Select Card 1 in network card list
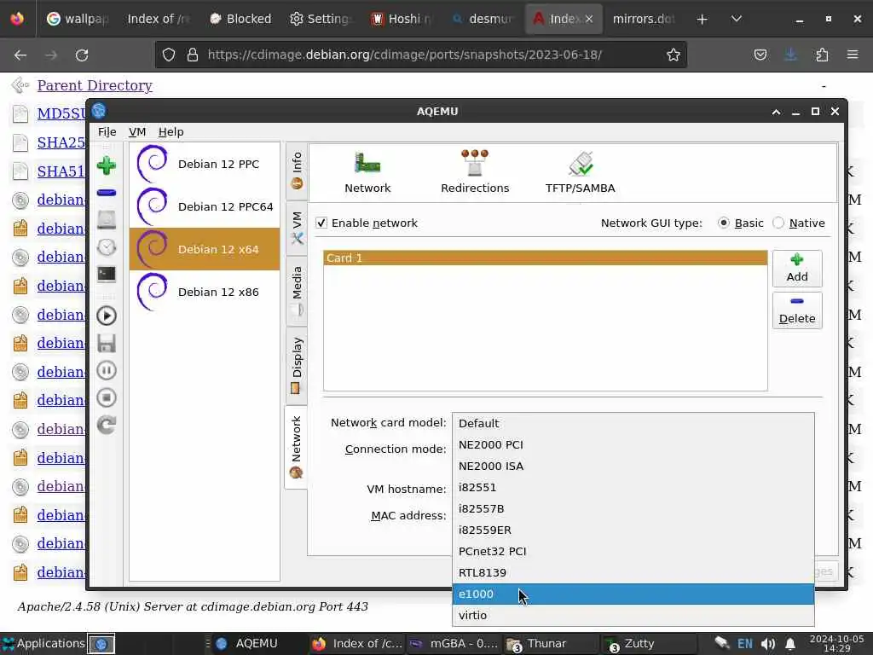This screenshot has width=873, height=655. point(545,258)
